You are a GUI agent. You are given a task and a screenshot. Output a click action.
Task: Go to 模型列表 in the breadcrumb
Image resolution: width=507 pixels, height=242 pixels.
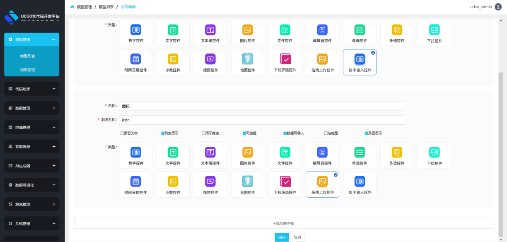pos(106,7)
